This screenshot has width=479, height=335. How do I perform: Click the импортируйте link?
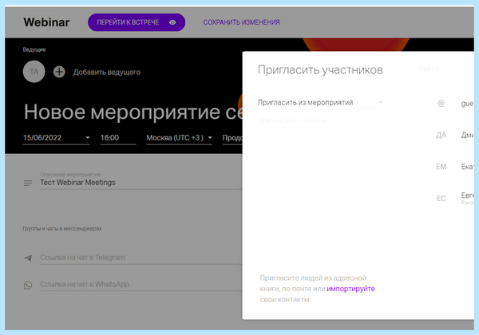(x=350, y=289)
